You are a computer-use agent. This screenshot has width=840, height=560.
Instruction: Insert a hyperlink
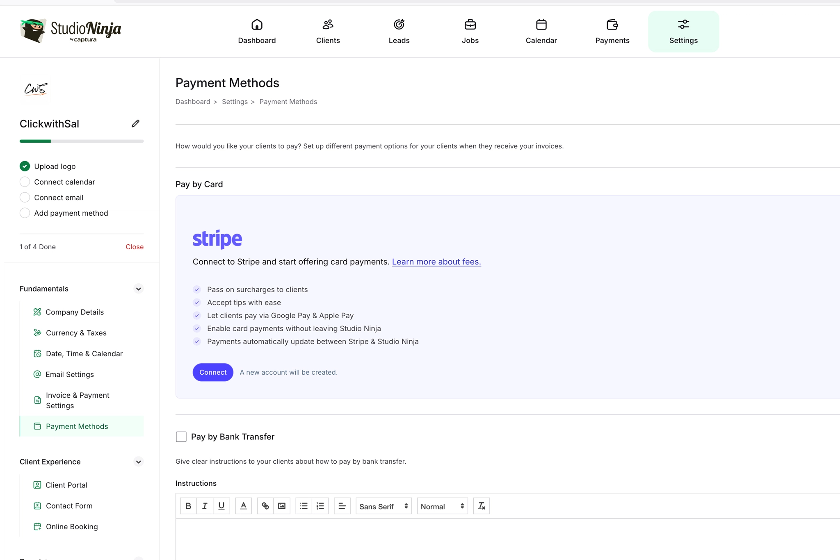click(265, 506)
